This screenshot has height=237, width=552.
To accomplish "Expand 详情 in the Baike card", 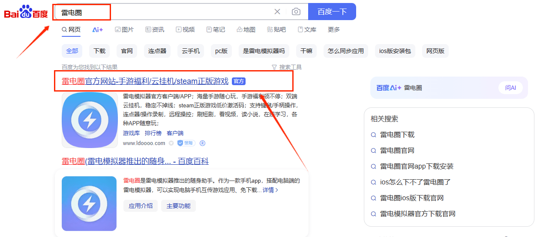I will pos(270,190).
